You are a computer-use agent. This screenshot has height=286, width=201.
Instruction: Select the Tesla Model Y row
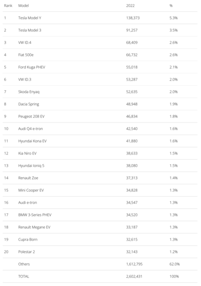click(100, 18)
